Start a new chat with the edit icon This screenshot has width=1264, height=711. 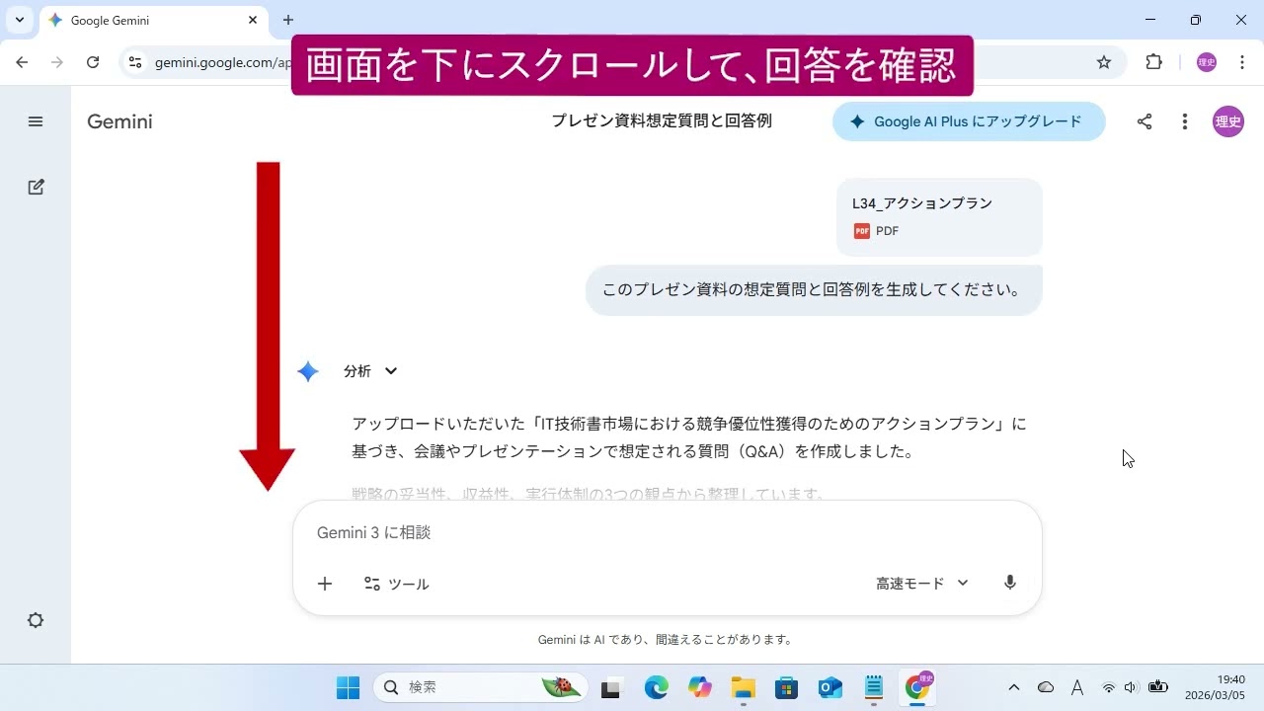[36, 187]
